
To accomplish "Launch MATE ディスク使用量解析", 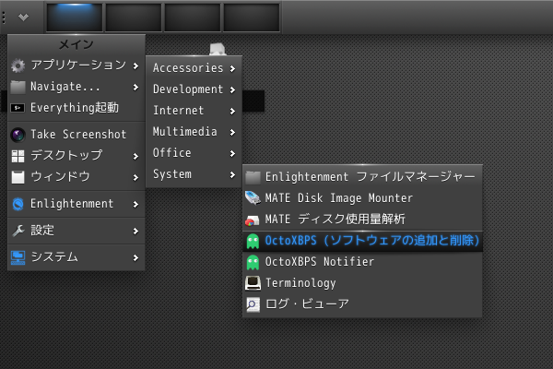I will 362,220.
